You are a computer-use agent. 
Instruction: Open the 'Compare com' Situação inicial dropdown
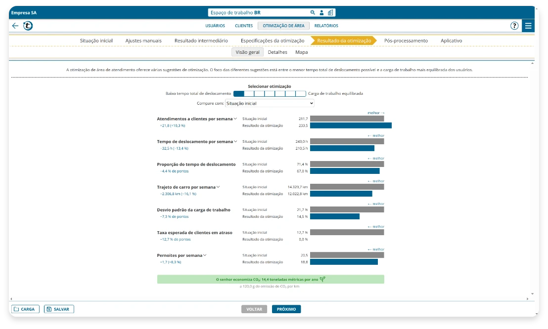270,103
